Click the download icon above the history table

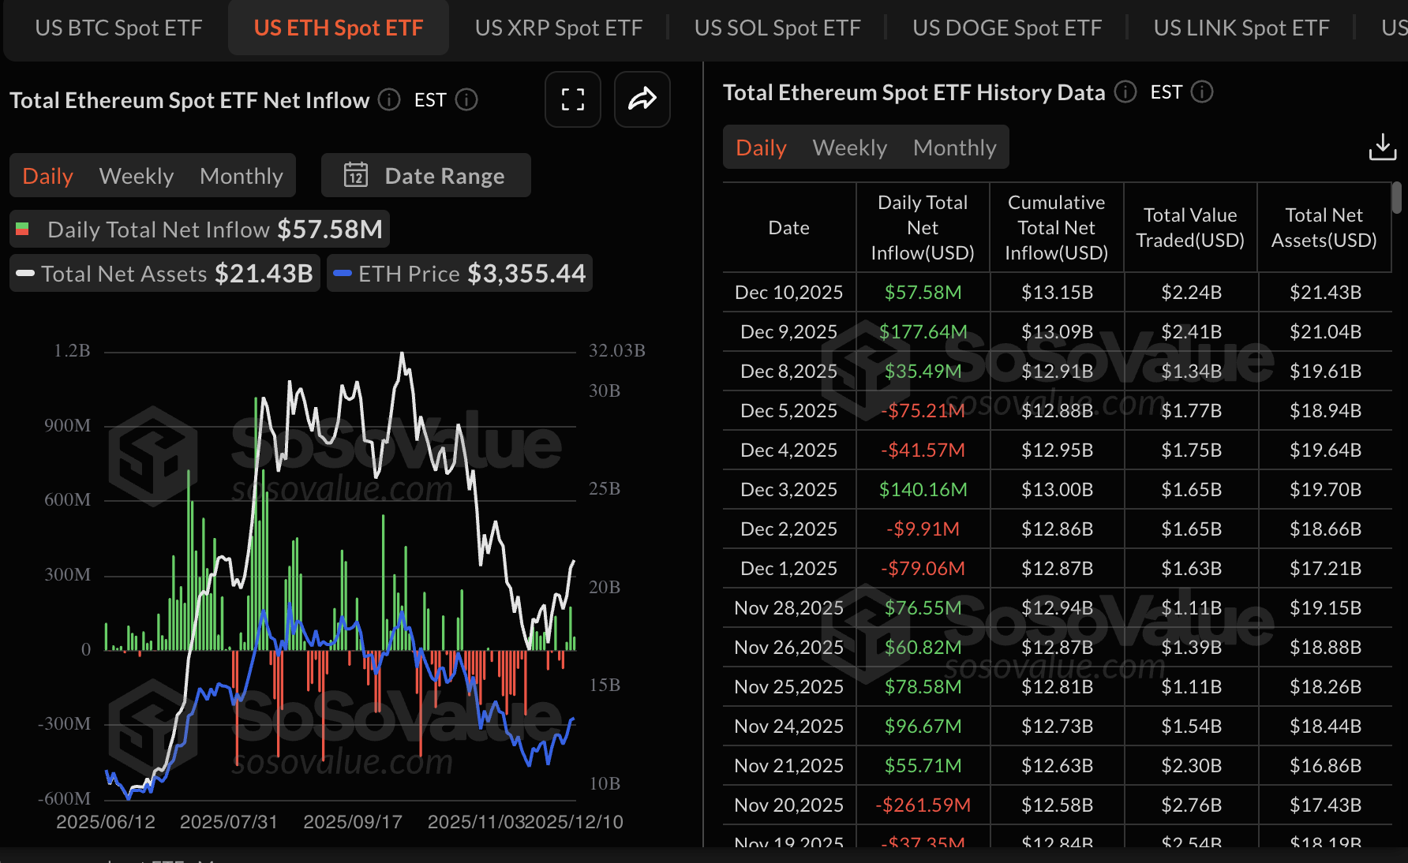1382,146
